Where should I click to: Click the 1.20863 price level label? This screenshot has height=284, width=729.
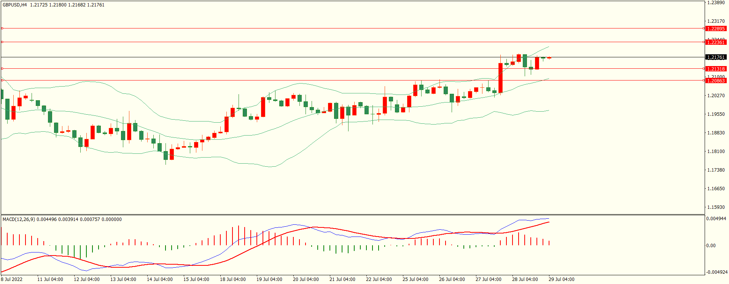click(x=716, y=80)
